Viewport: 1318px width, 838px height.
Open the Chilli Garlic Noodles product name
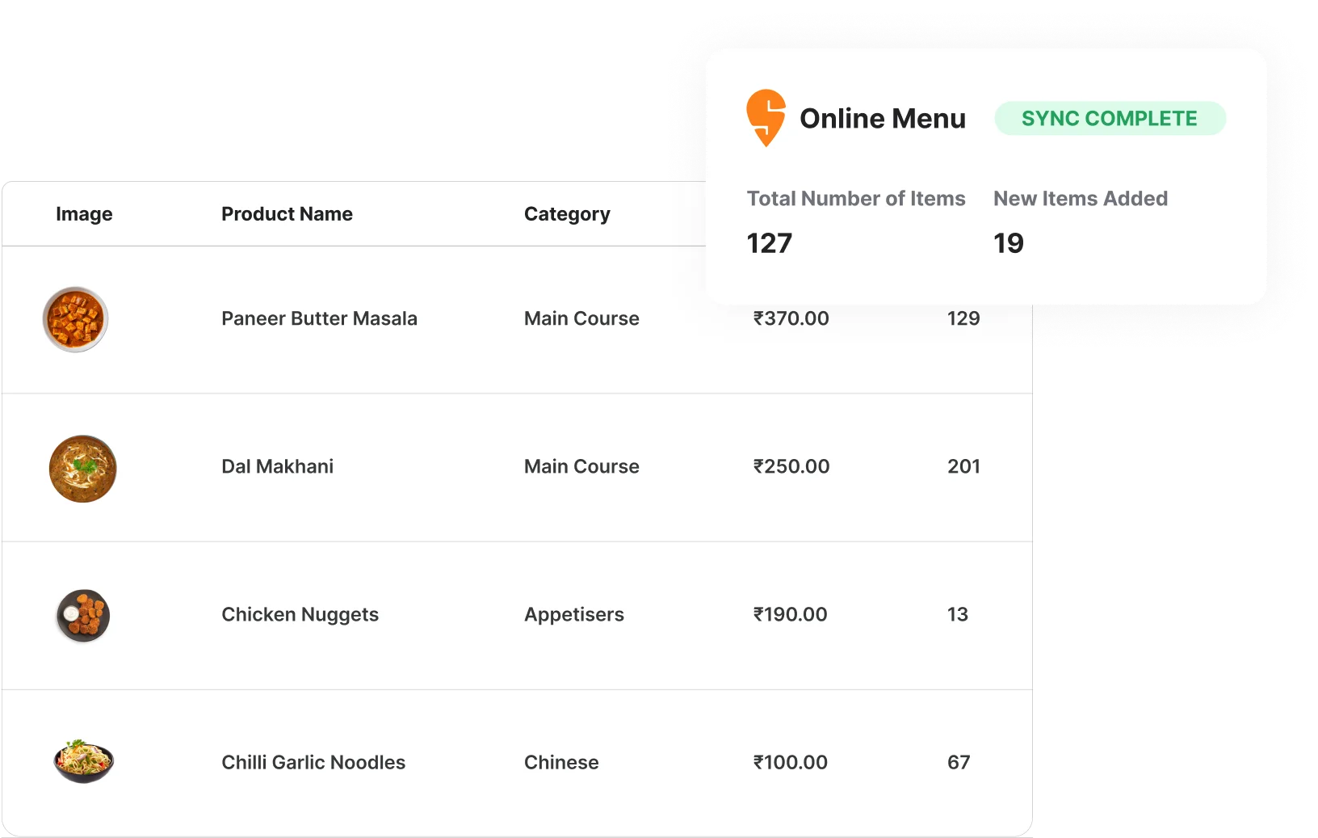[313, 762]
